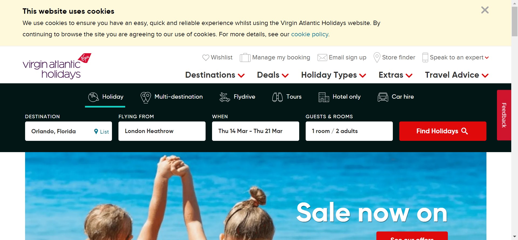Click the Find Holidays button
The height and width of the screenshot is (240, 518).
coord(443,131)
